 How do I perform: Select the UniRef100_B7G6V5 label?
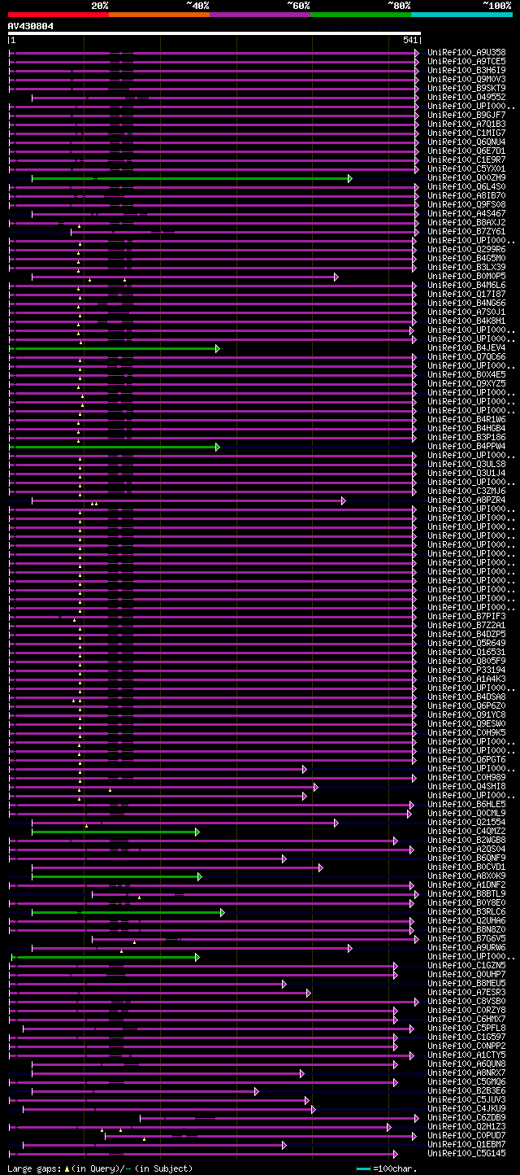[x=466, y=938]
